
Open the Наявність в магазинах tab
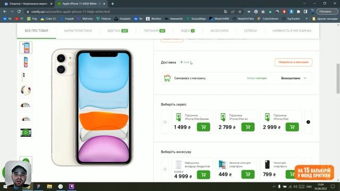click(x=292, y=31)
